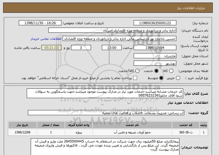
Task: Click need date cell 1398/12/08
Action: pyautogui.click(x=22, y=132)
